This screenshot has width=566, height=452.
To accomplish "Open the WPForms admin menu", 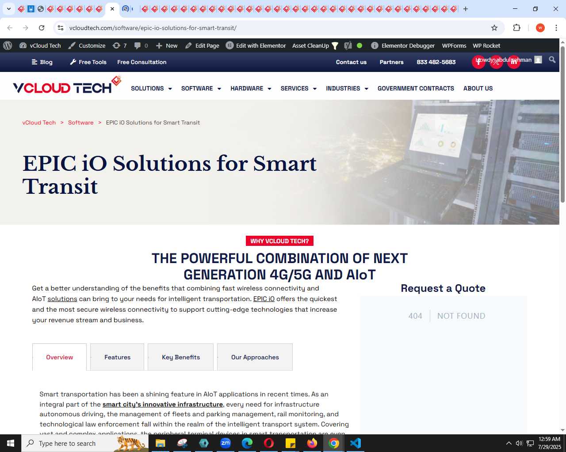I will (454, 45).
